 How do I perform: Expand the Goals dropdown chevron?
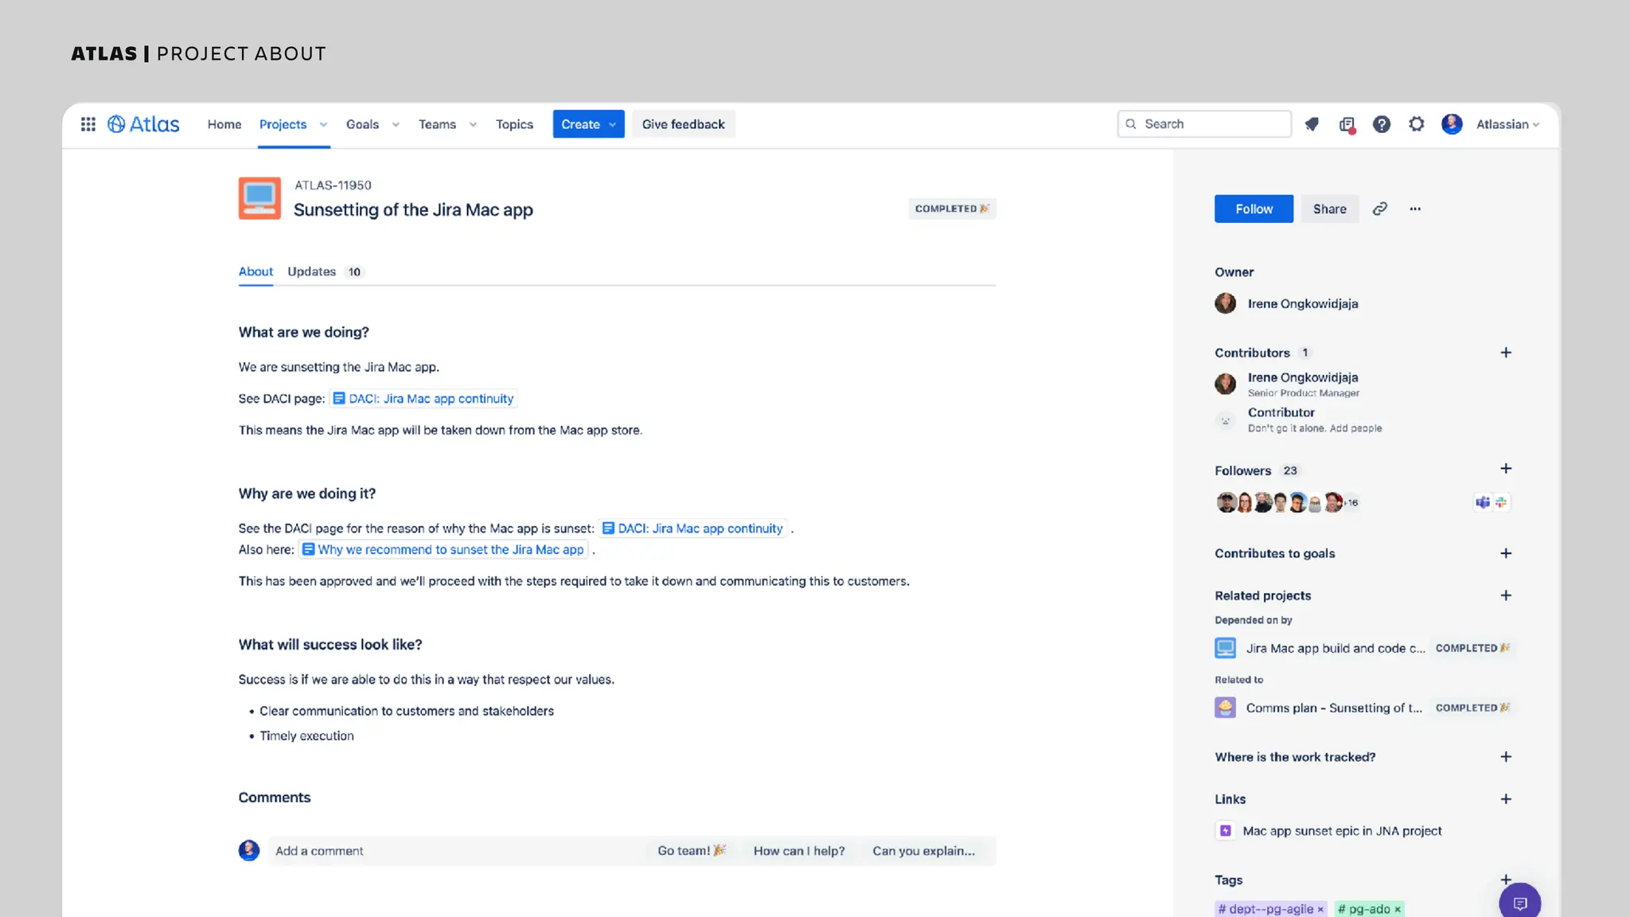396,125
